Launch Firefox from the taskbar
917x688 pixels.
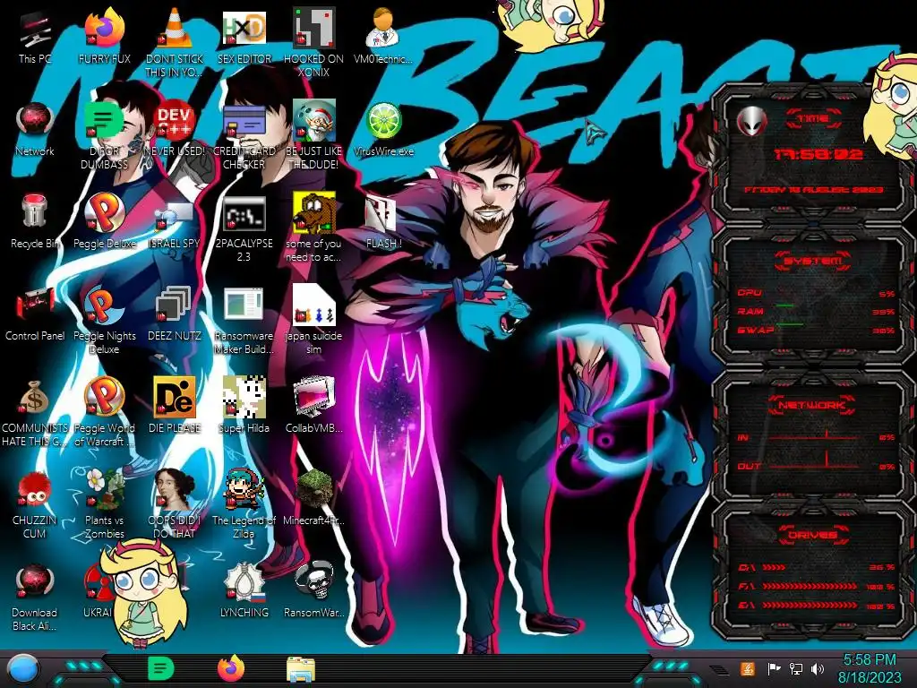[231, 668]
